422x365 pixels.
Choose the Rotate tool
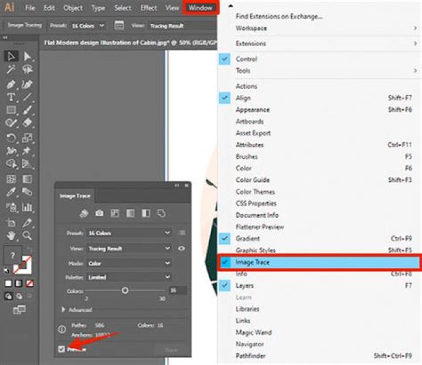(11, 138)
